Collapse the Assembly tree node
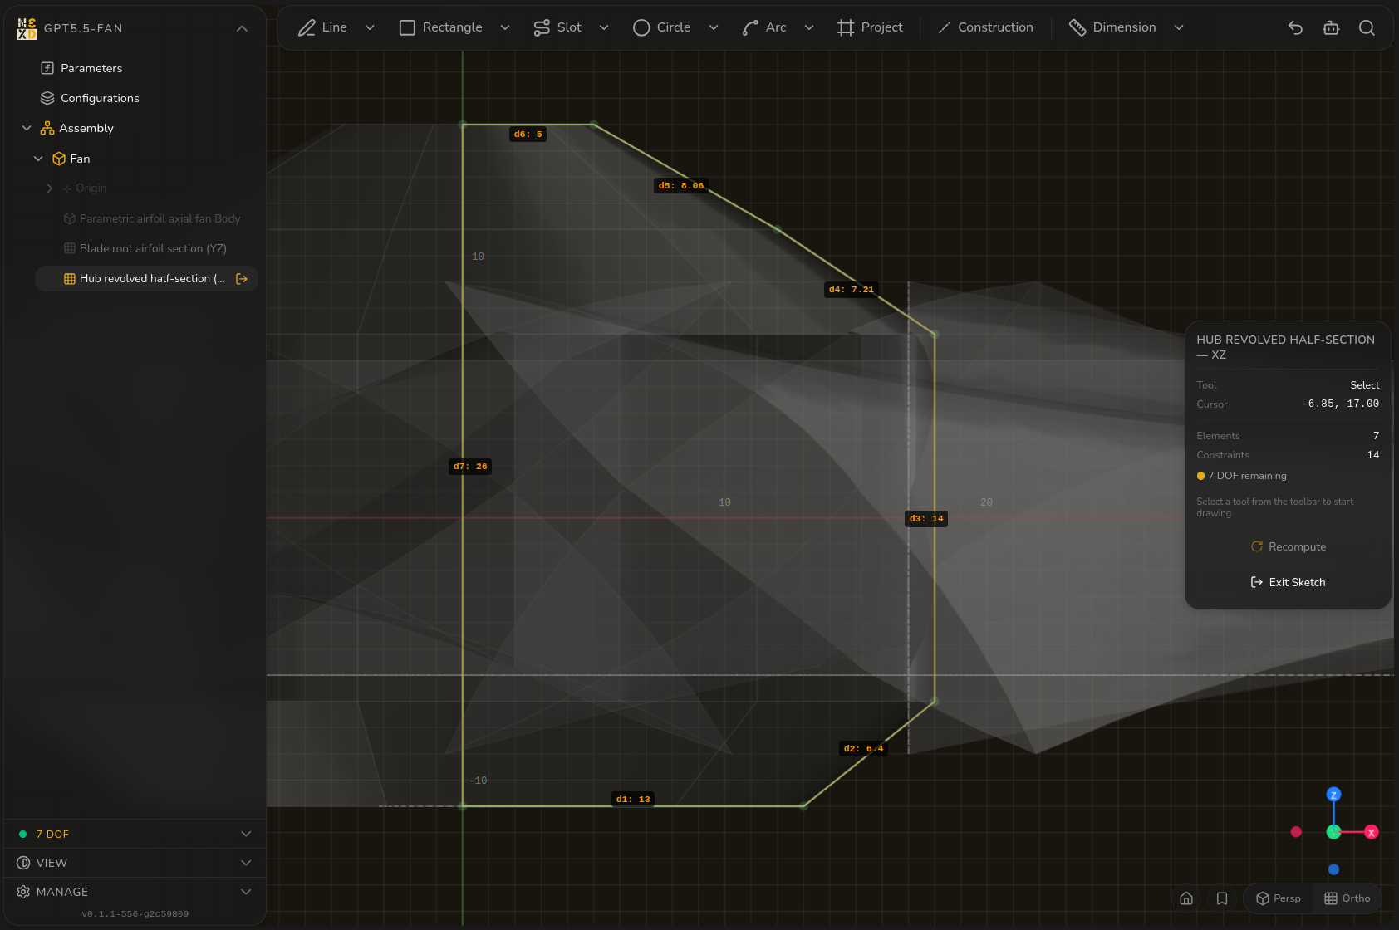1399x930 pixels. click(x=27, y=128)
